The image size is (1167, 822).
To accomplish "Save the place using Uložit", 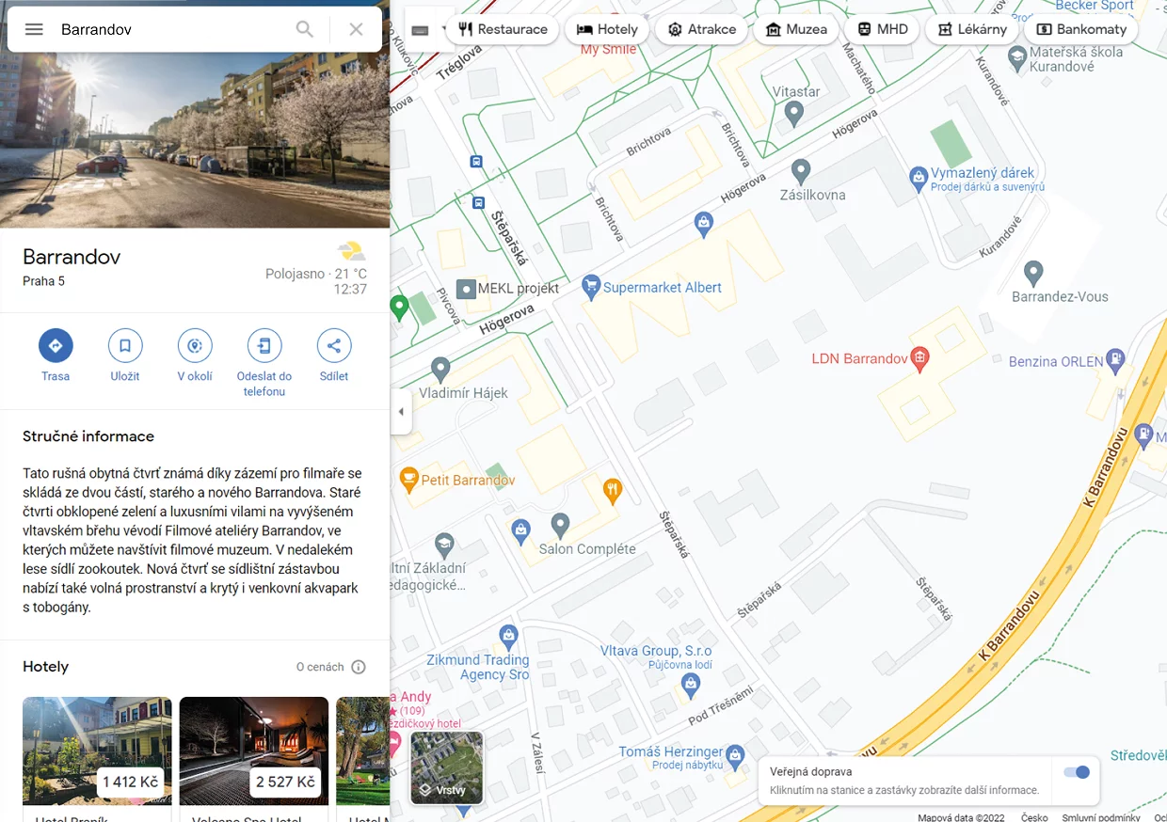I will point(125,356).
